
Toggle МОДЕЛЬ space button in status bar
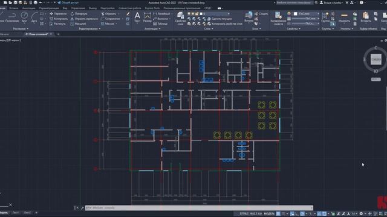pyautogui.click(x=269, y=213)
